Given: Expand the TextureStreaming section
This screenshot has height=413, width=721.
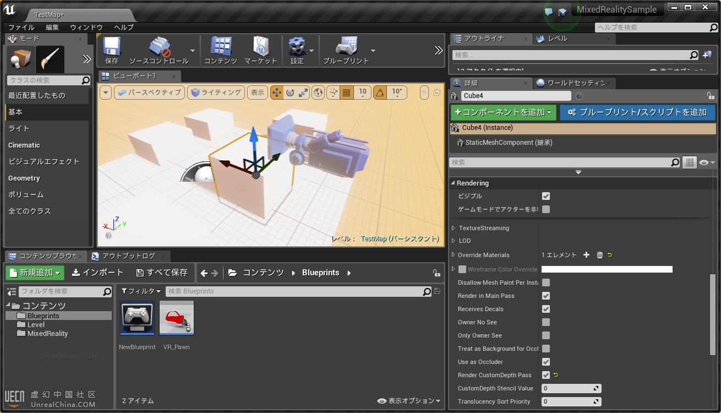Looking at the screenshot, I should tap(454, 228).
